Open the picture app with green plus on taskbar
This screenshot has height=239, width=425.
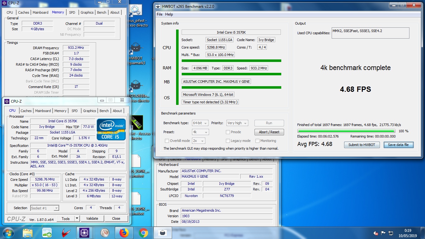pyautogui.click(x=47, y=233)
